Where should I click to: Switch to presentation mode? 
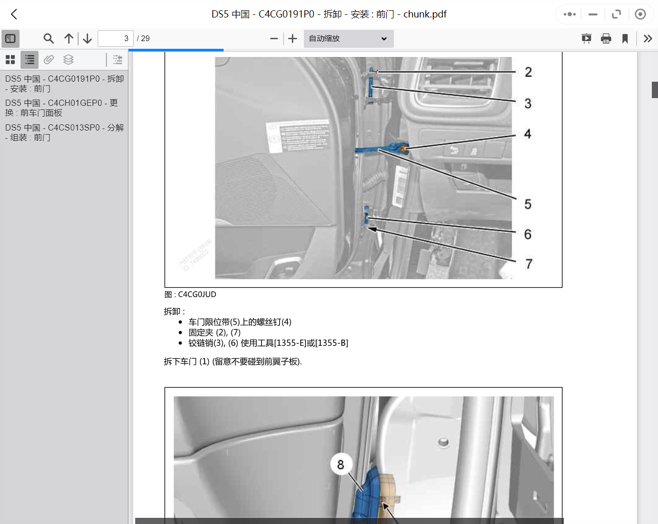click(x=586, y=39)
